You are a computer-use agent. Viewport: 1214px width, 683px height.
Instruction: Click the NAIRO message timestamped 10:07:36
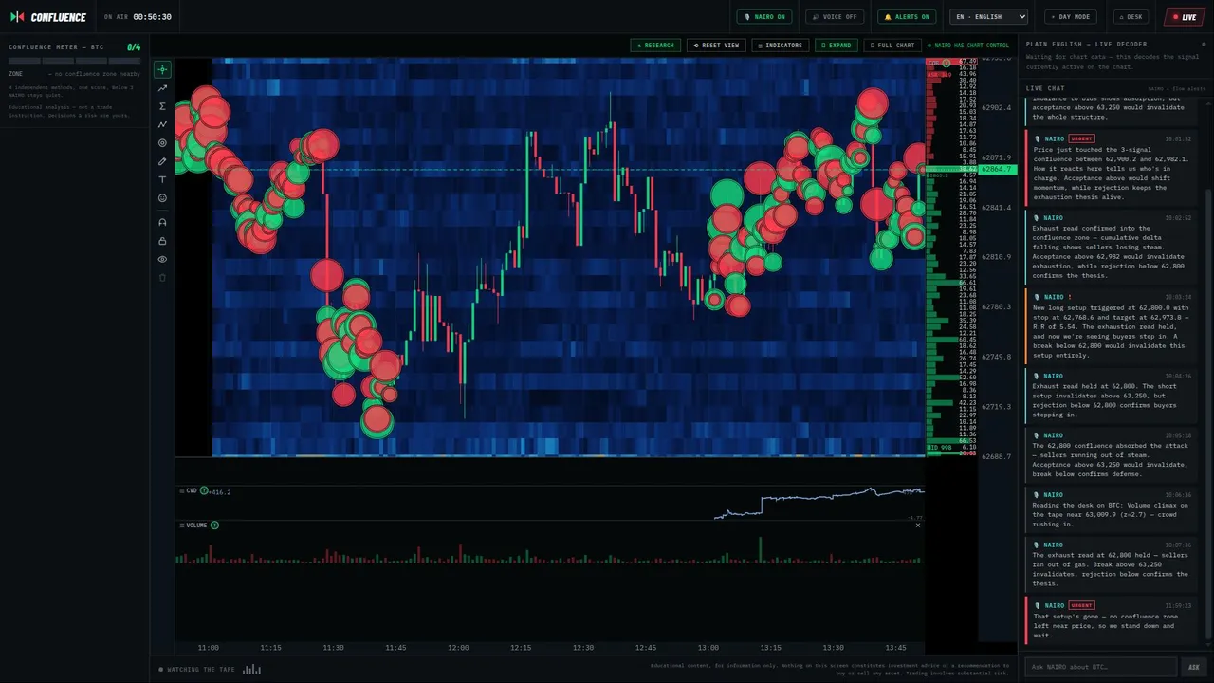pos(1111,563)
